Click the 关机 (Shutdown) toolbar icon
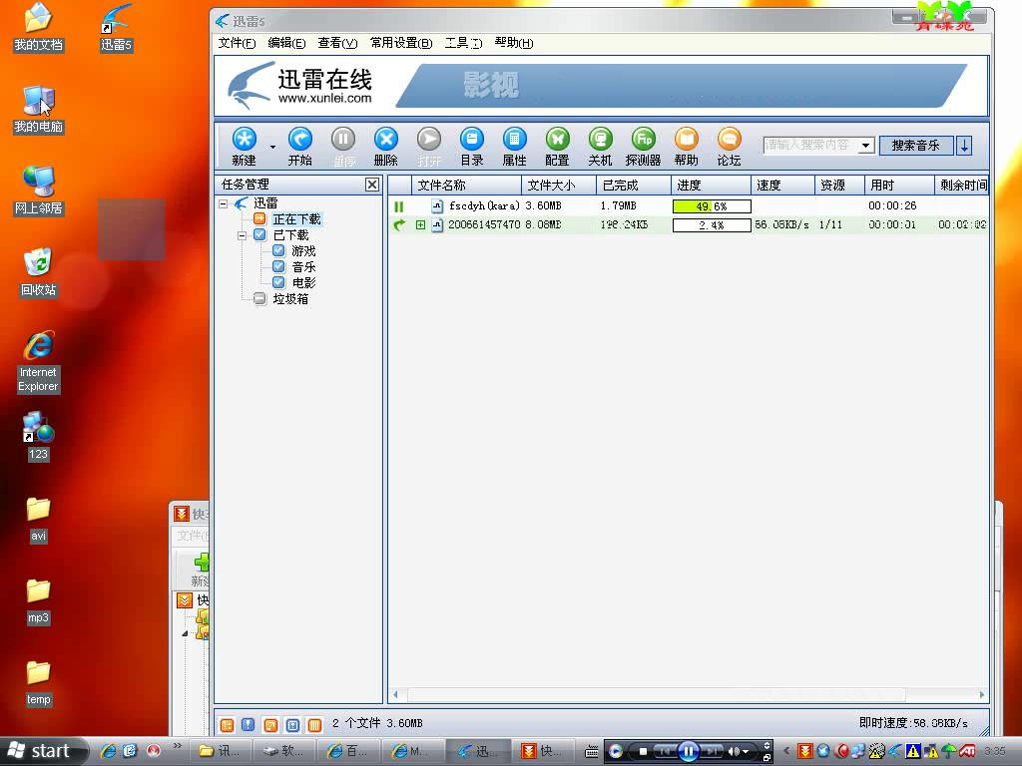This screenshot has width=1022, height=766. click(600, 147)
